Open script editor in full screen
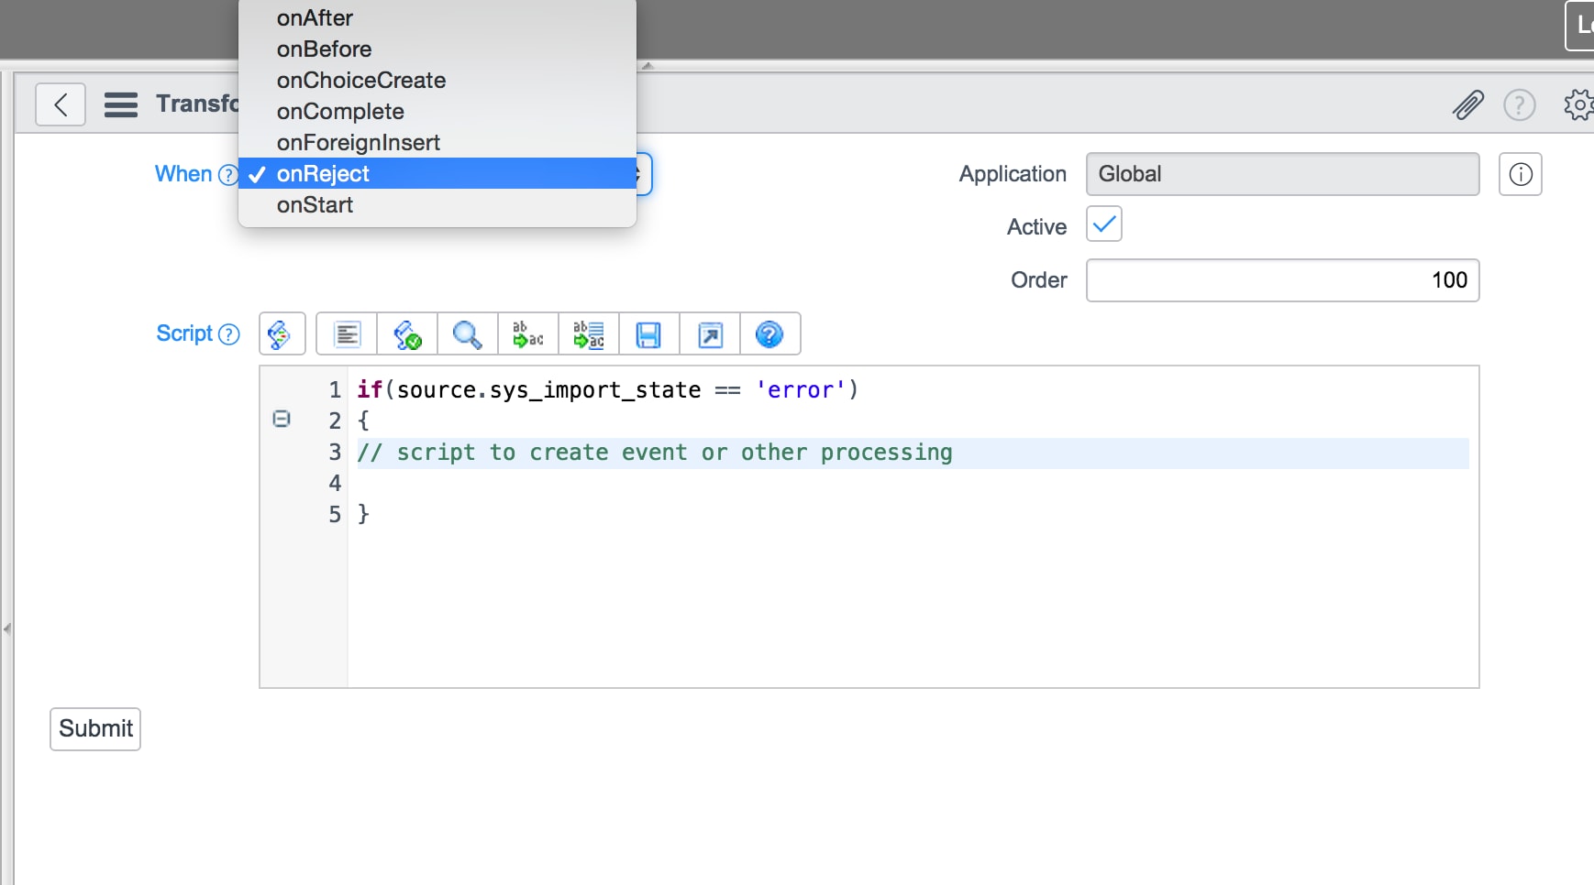1594x885 pixels. coord(710,334)
